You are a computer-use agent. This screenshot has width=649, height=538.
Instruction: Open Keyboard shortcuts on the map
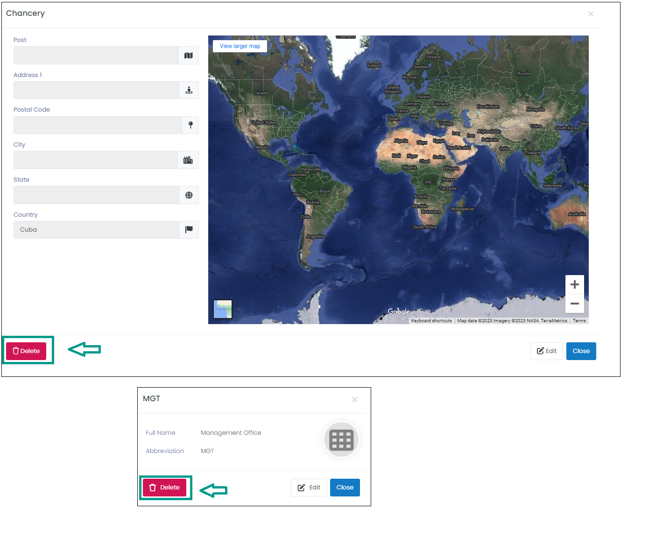pyautogui.click(x=431, y=321)
